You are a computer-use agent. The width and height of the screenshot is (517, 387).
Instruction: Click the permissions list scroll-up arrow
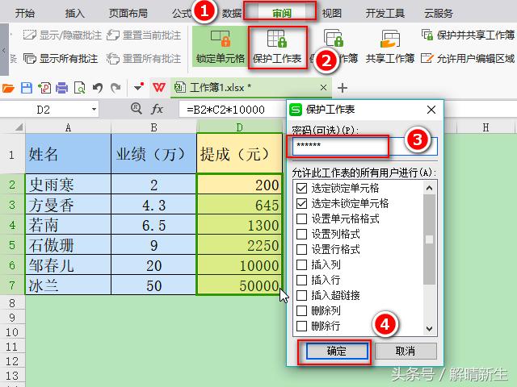[429, 188]
